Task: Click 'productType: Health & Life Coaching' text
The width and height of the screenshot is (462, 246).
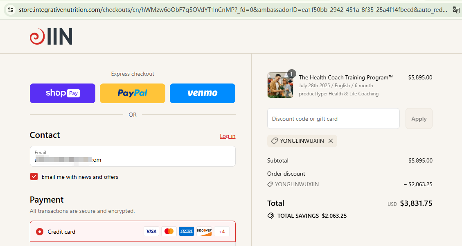Action: (338, 94)
